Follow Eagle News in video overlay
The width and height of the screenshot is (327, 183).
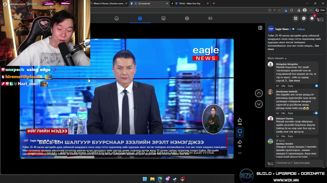56,141
